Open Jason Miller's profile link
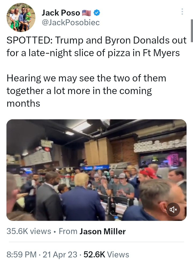The height and width of the screenshot is (265, 193). [x=102, y=231]
